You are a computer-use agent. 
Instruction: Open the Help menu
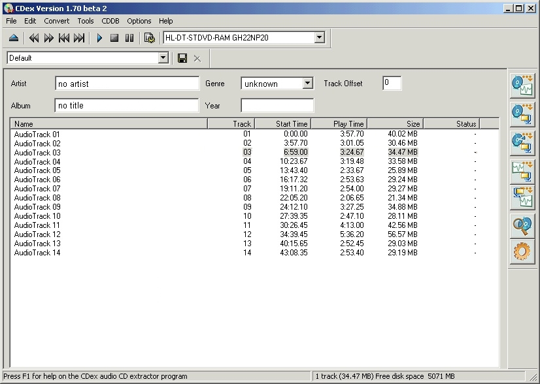pos(165,21)
